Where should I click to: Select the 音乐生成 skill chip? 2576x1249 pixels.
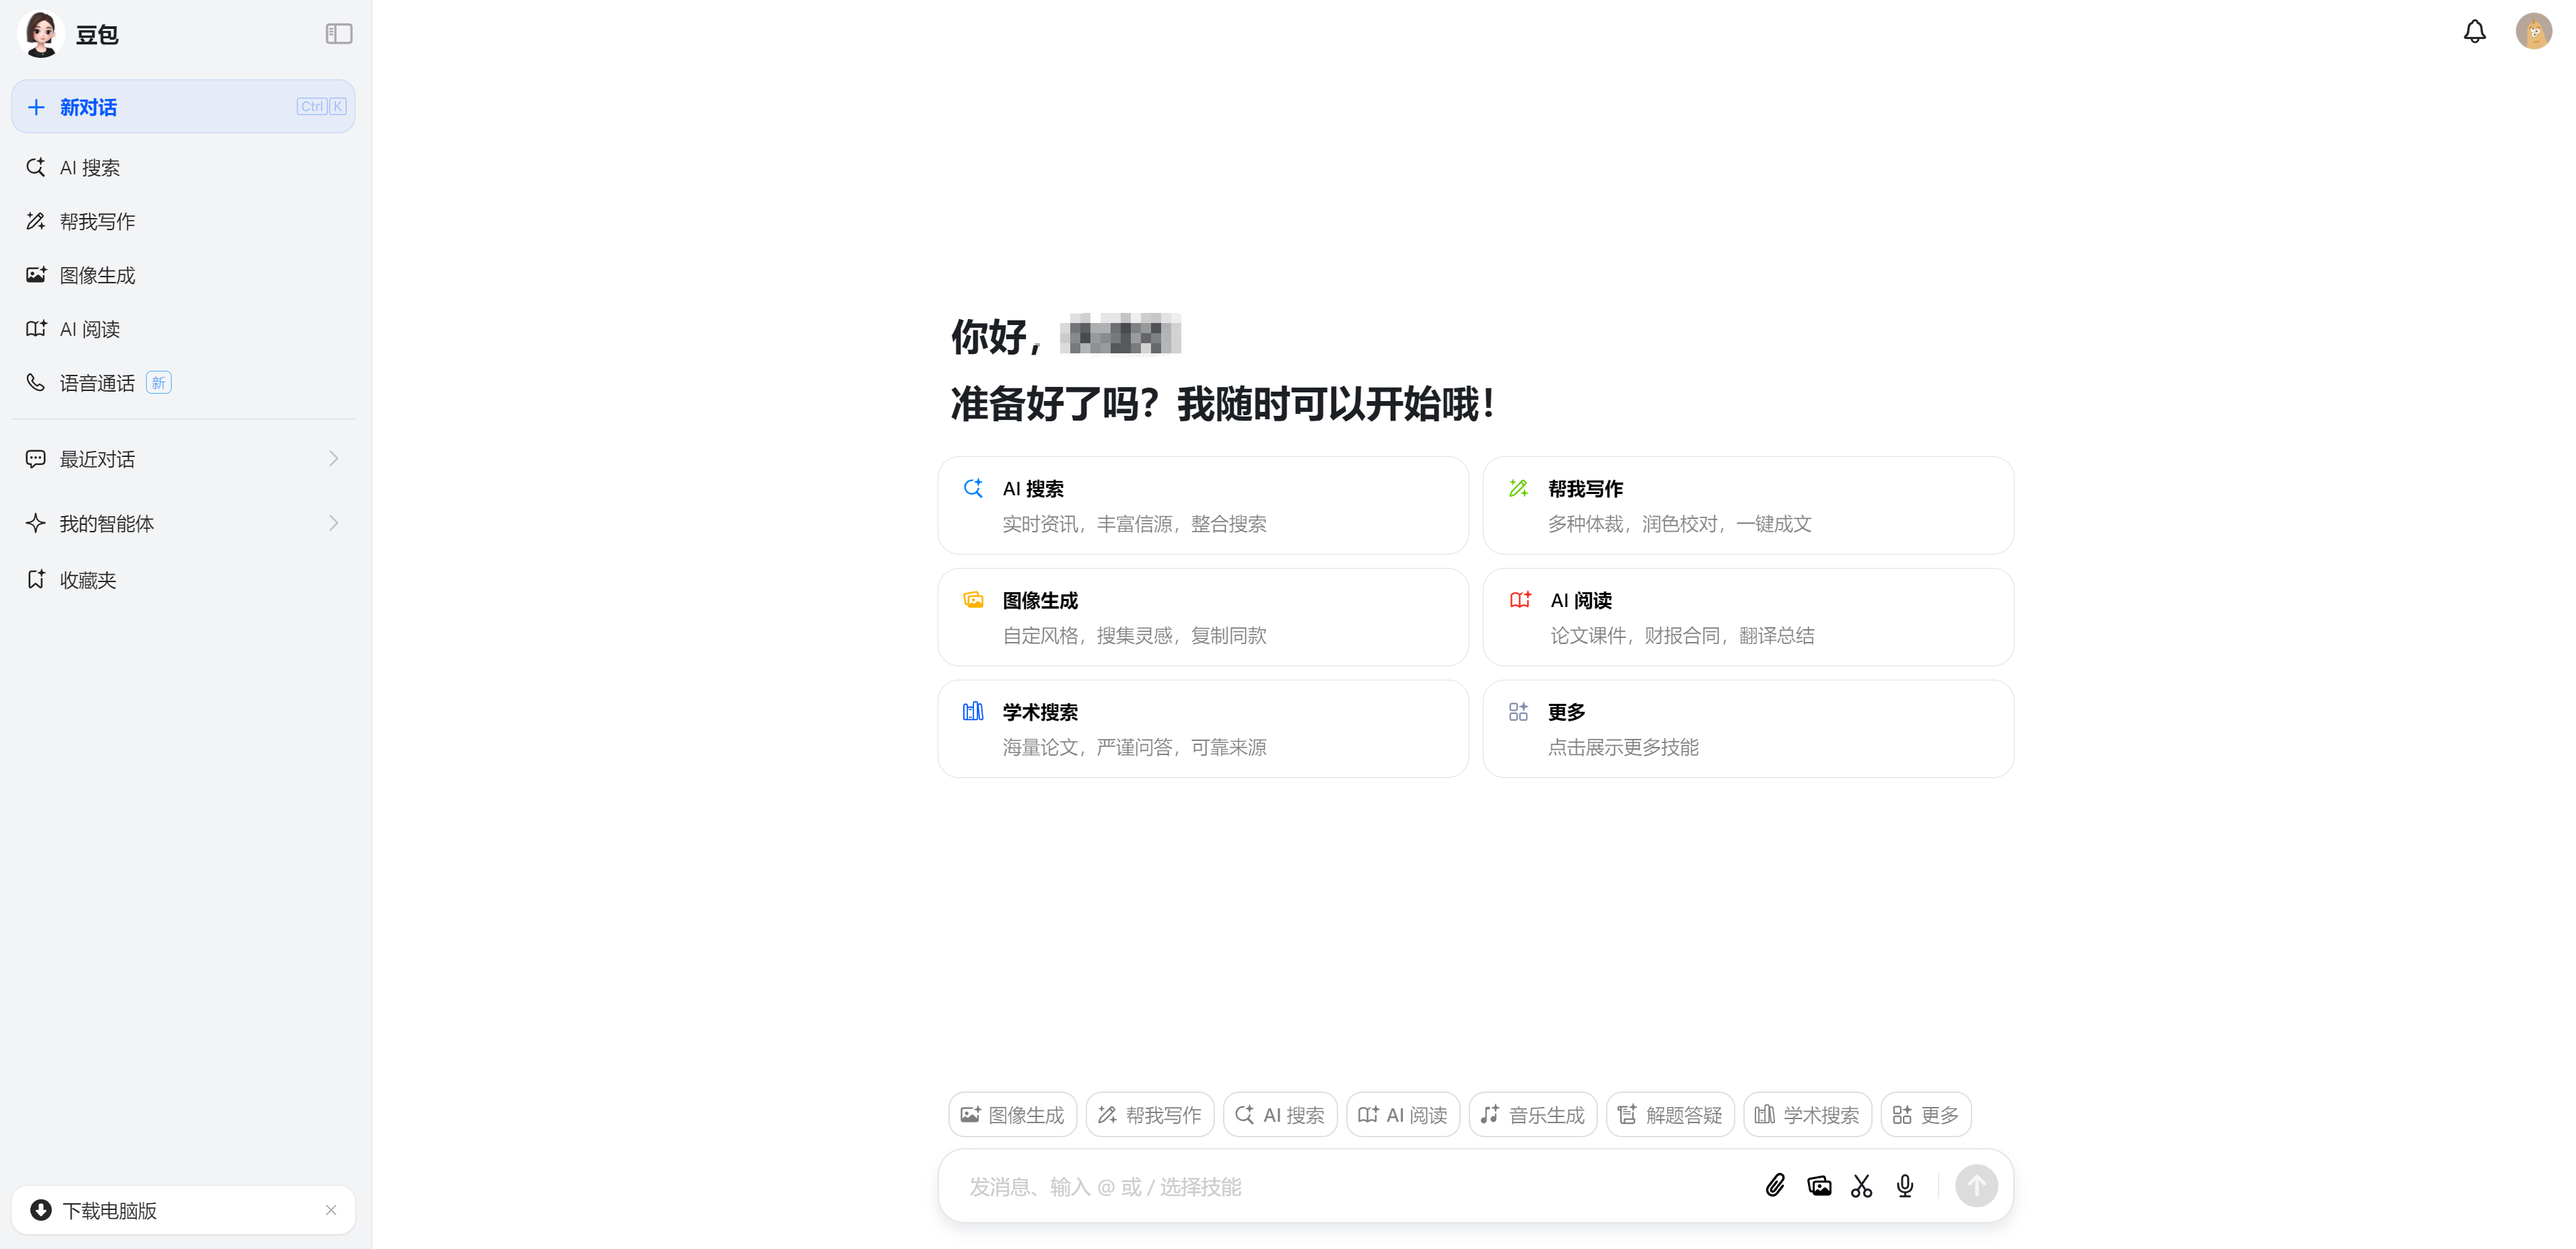tap(1532, 1114)
